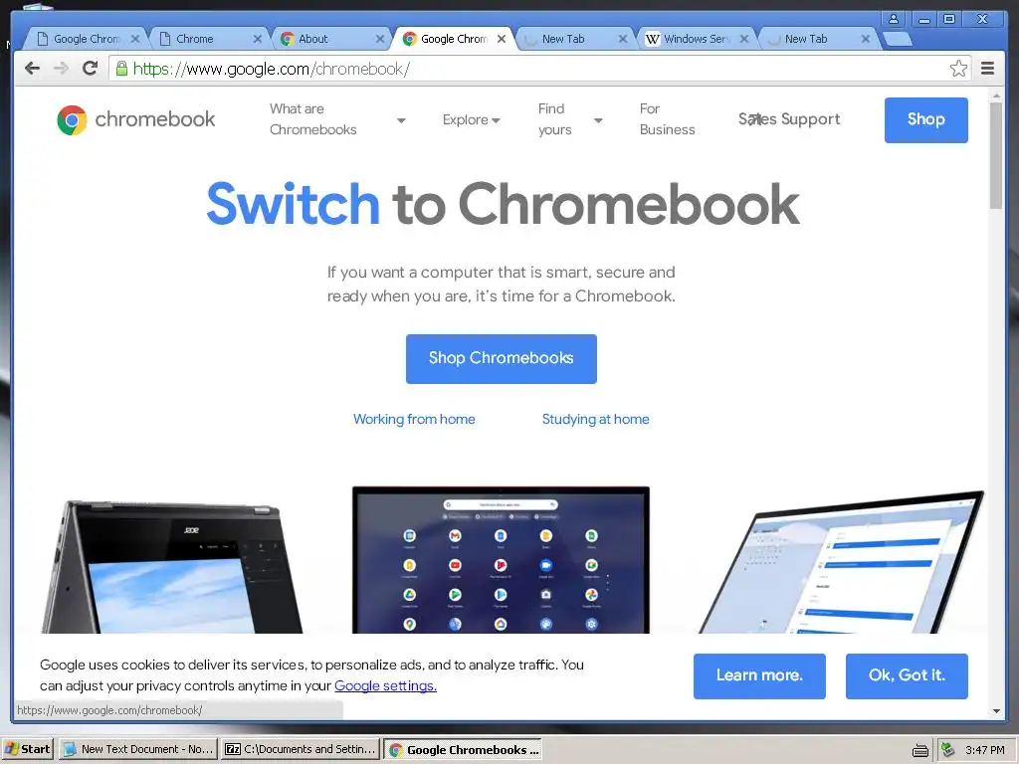
Task: Click the keyboard icon in the system tray
Action: tap(920, 750)
